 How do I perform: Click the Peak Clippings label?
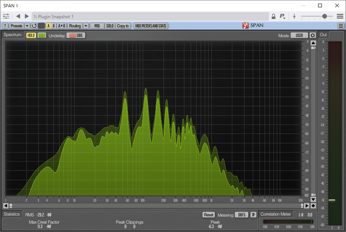click(129, 222)
